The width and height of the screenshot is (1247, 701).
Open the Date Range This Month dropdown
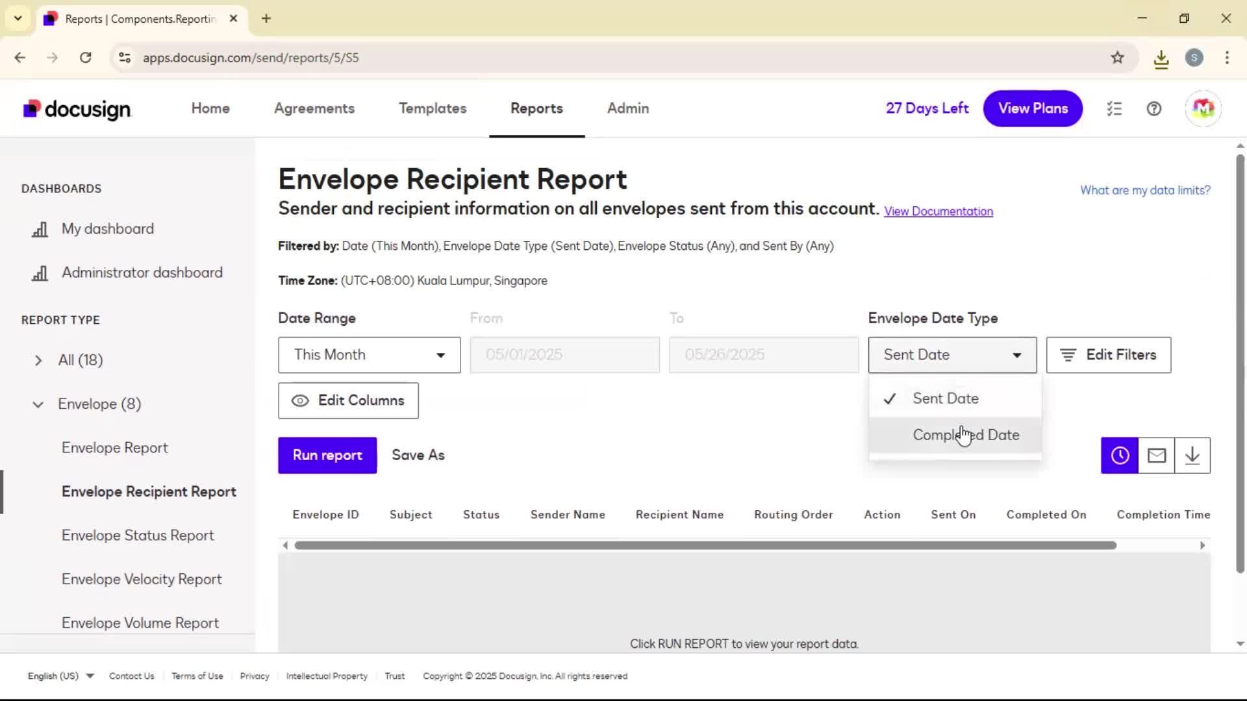tap(369, 355)
